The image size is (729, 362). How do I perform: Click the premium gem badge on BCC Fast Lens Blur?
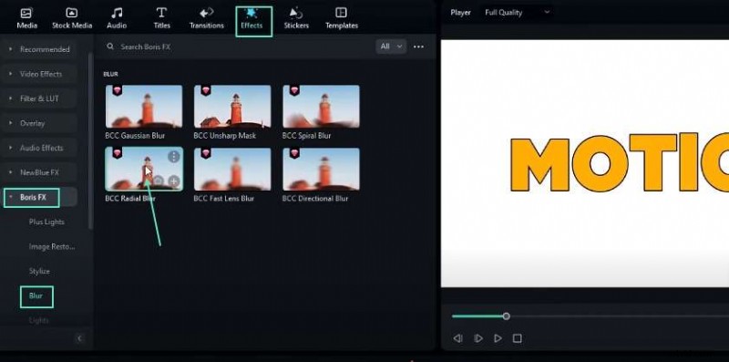pos(206,153)
